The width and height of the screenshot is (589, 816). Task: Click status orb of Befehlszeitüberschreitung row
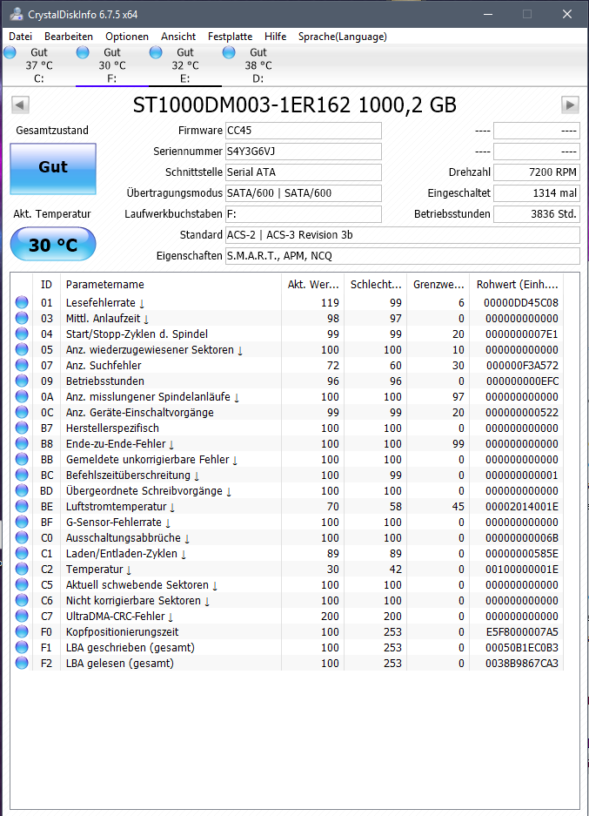click(22, 475)
